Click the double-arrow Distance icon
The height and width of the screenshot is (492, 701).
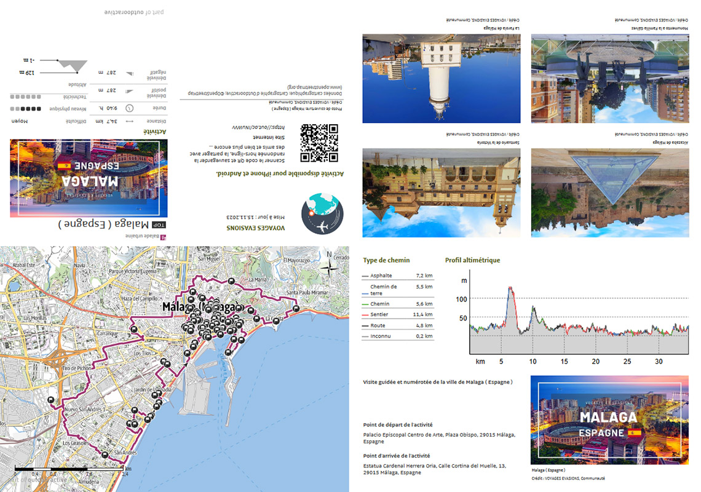coord(129,121)
